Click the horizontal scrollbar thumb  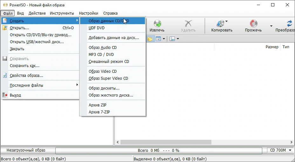166,142
